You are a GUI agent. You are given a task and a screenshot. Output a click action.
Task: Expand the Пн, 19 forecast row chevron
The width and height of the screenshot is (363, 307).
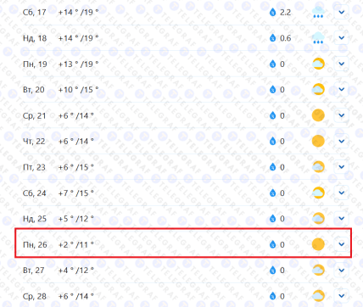click(x=342, y=64)
